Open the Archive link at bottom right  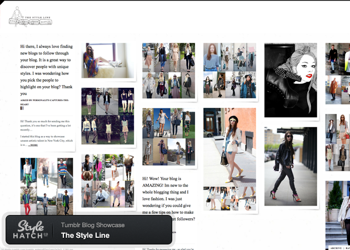336,247
